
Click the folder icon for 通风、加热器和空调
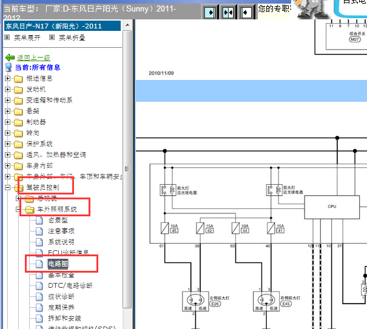pos(18,155)
